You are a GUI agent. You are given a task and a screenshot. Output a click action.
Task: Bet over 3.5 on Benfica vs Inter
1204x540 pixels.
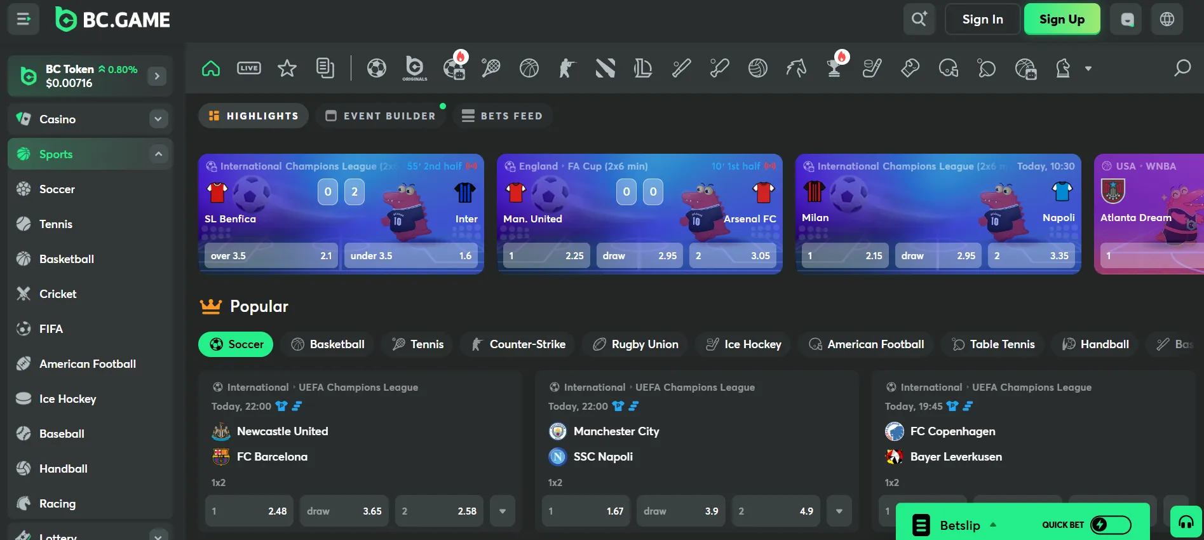click(x=271, y=255)
